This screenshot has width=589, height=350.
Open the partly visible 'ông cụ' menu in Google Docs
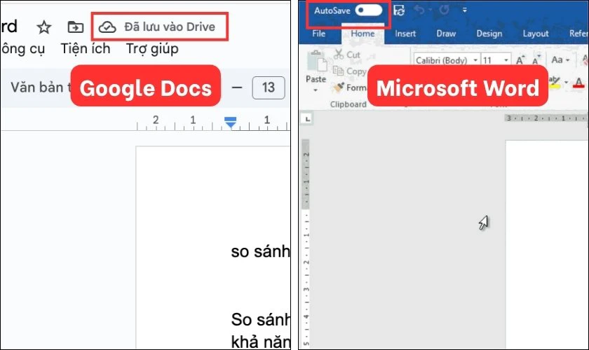click(23, 49)
